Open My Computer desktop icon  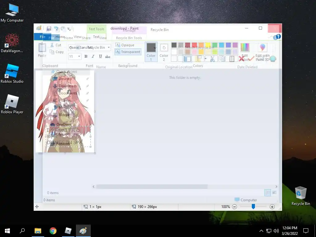(12, 12)
